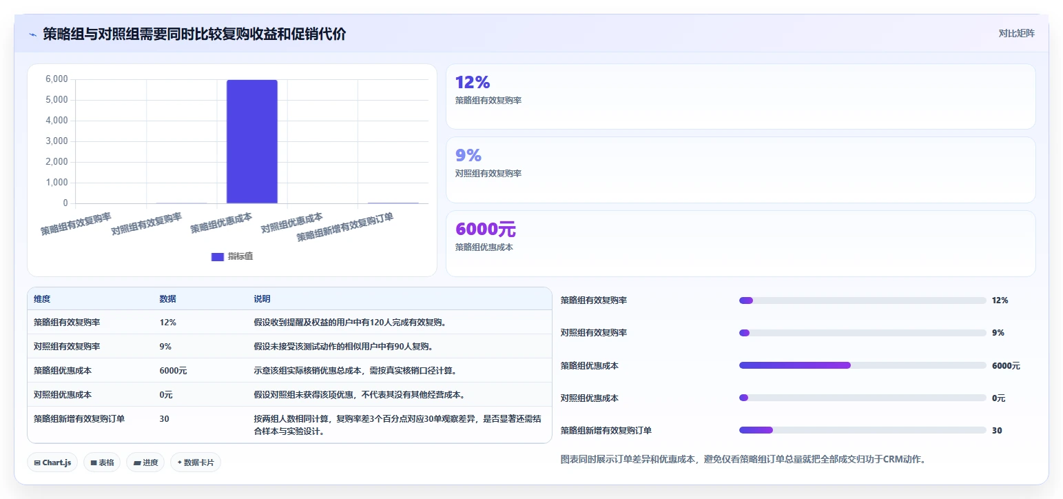Viewport: 1063px width, 499px height.
Task: Click the 进度 chip below the table
Action: [x=145, y=462]
